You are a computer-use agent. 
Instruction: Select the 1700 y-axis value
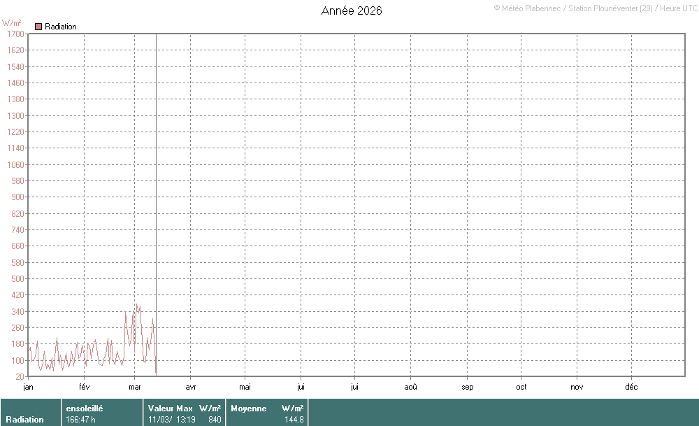[15, 34]
